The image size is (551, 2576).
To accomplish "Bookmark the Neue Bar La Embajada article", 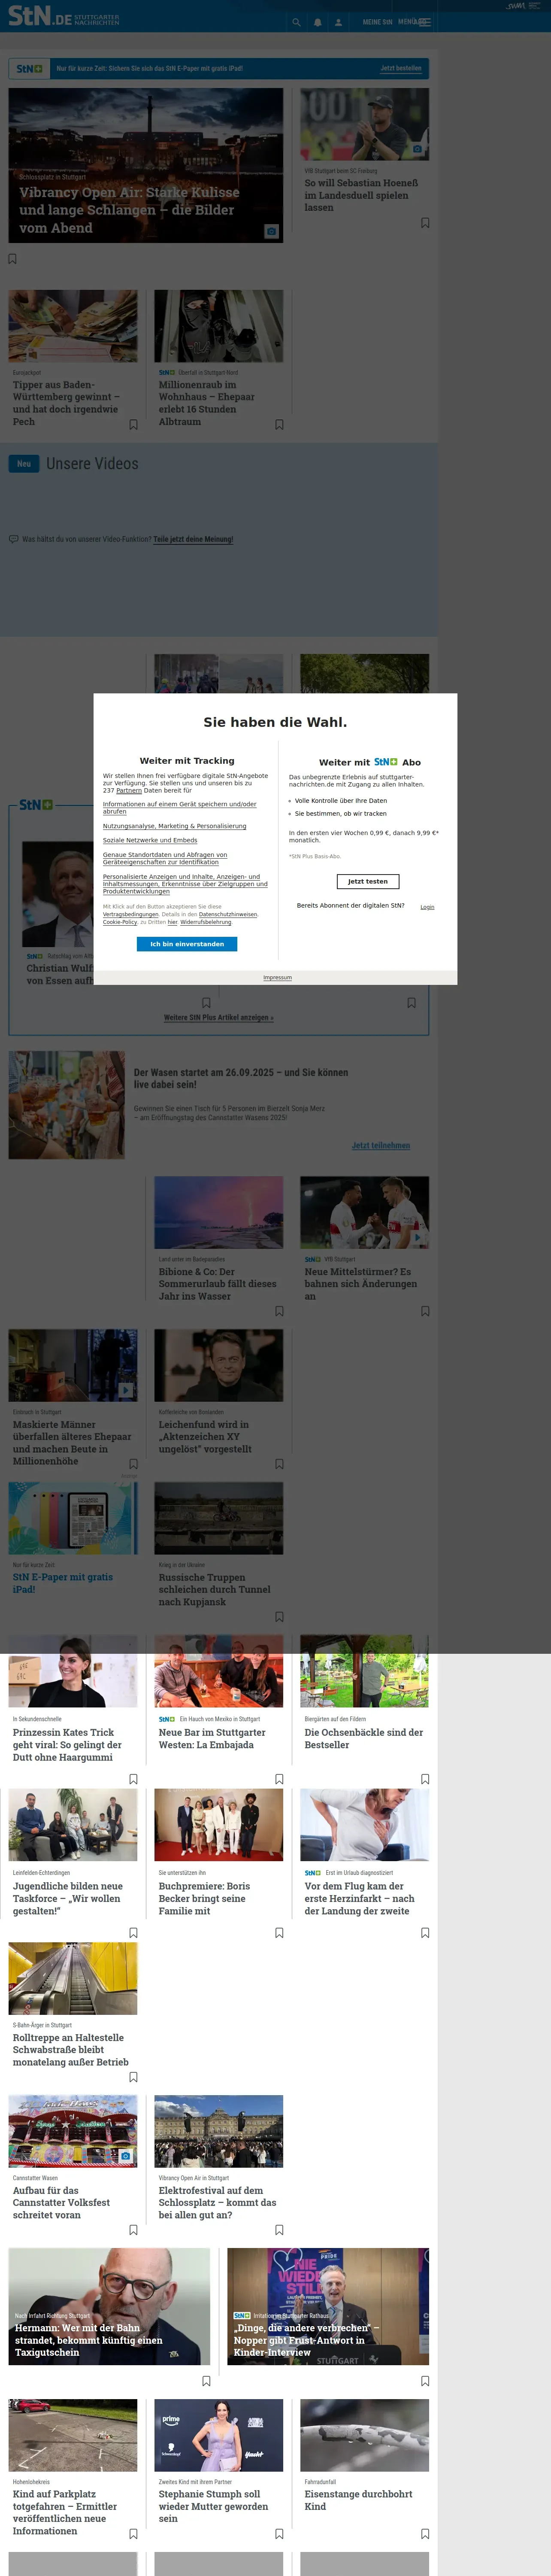I will [279, 1779].
